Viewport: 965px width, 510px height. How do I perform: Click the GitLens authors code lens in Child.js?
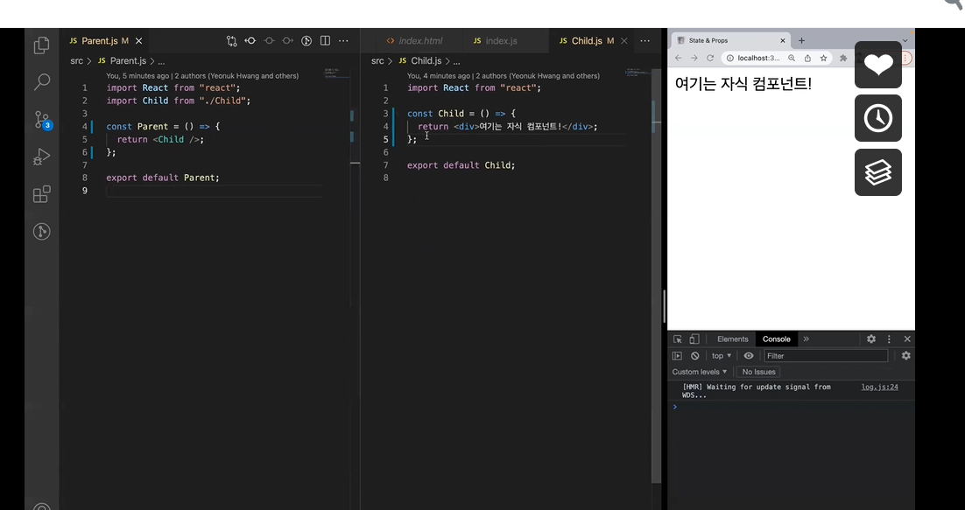click(504, 76)
